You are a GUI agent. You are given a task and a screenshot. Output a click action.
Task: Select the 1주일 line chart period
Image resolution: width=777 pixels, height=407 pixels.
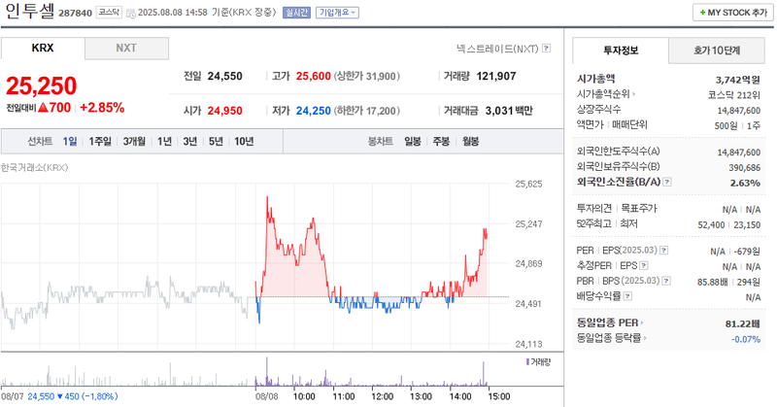[x=100, y=142]
